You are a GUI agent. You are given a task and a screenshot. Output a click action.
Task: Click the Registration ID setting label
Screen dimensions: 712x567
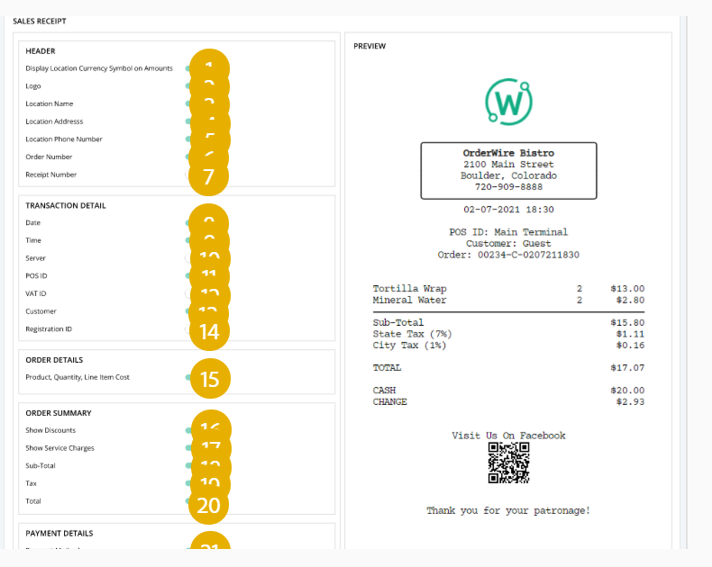coord(49,328)
